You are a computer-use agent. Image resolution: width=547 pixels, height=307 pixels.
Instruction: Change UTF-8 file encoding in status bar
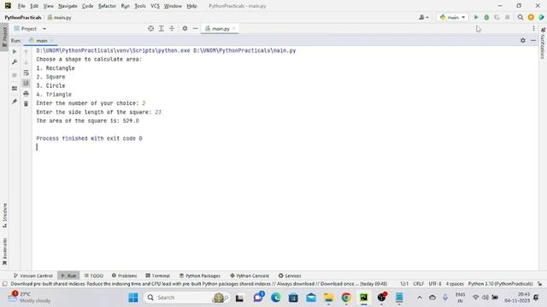pyautogui.click(x=435, y=284)
